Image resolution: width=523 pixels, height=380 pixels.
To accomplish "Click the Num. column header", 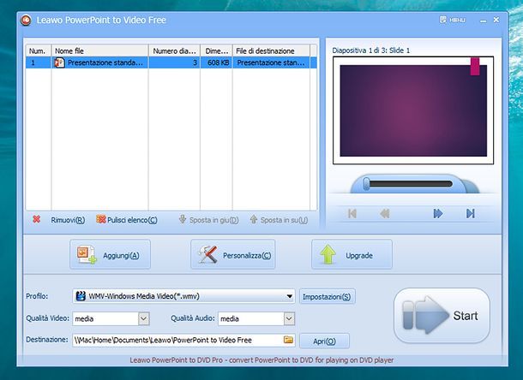I will point(39,50).
